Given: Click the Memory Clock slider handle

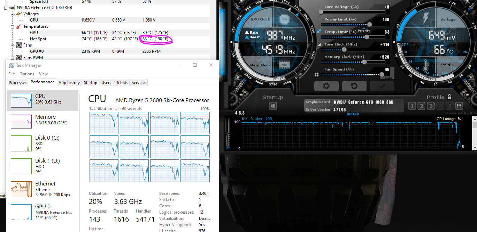Looking at the screenshot, I should tap(364, 62).
